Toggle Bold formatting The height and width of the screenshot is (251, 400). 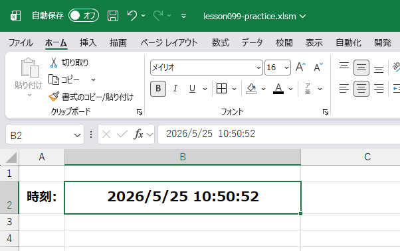coord(158,89)
